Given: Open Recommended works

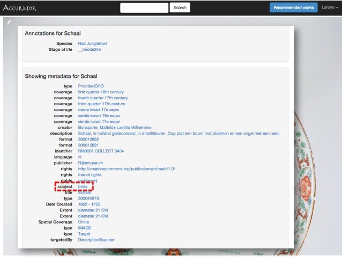Looking at the screenshot, I should pyautogui.click(x=294, y=8).
